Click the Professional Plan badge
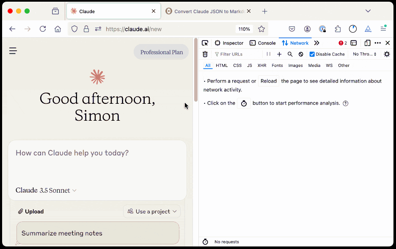Screen dimensions: 396x249 (x=161, y=52)
